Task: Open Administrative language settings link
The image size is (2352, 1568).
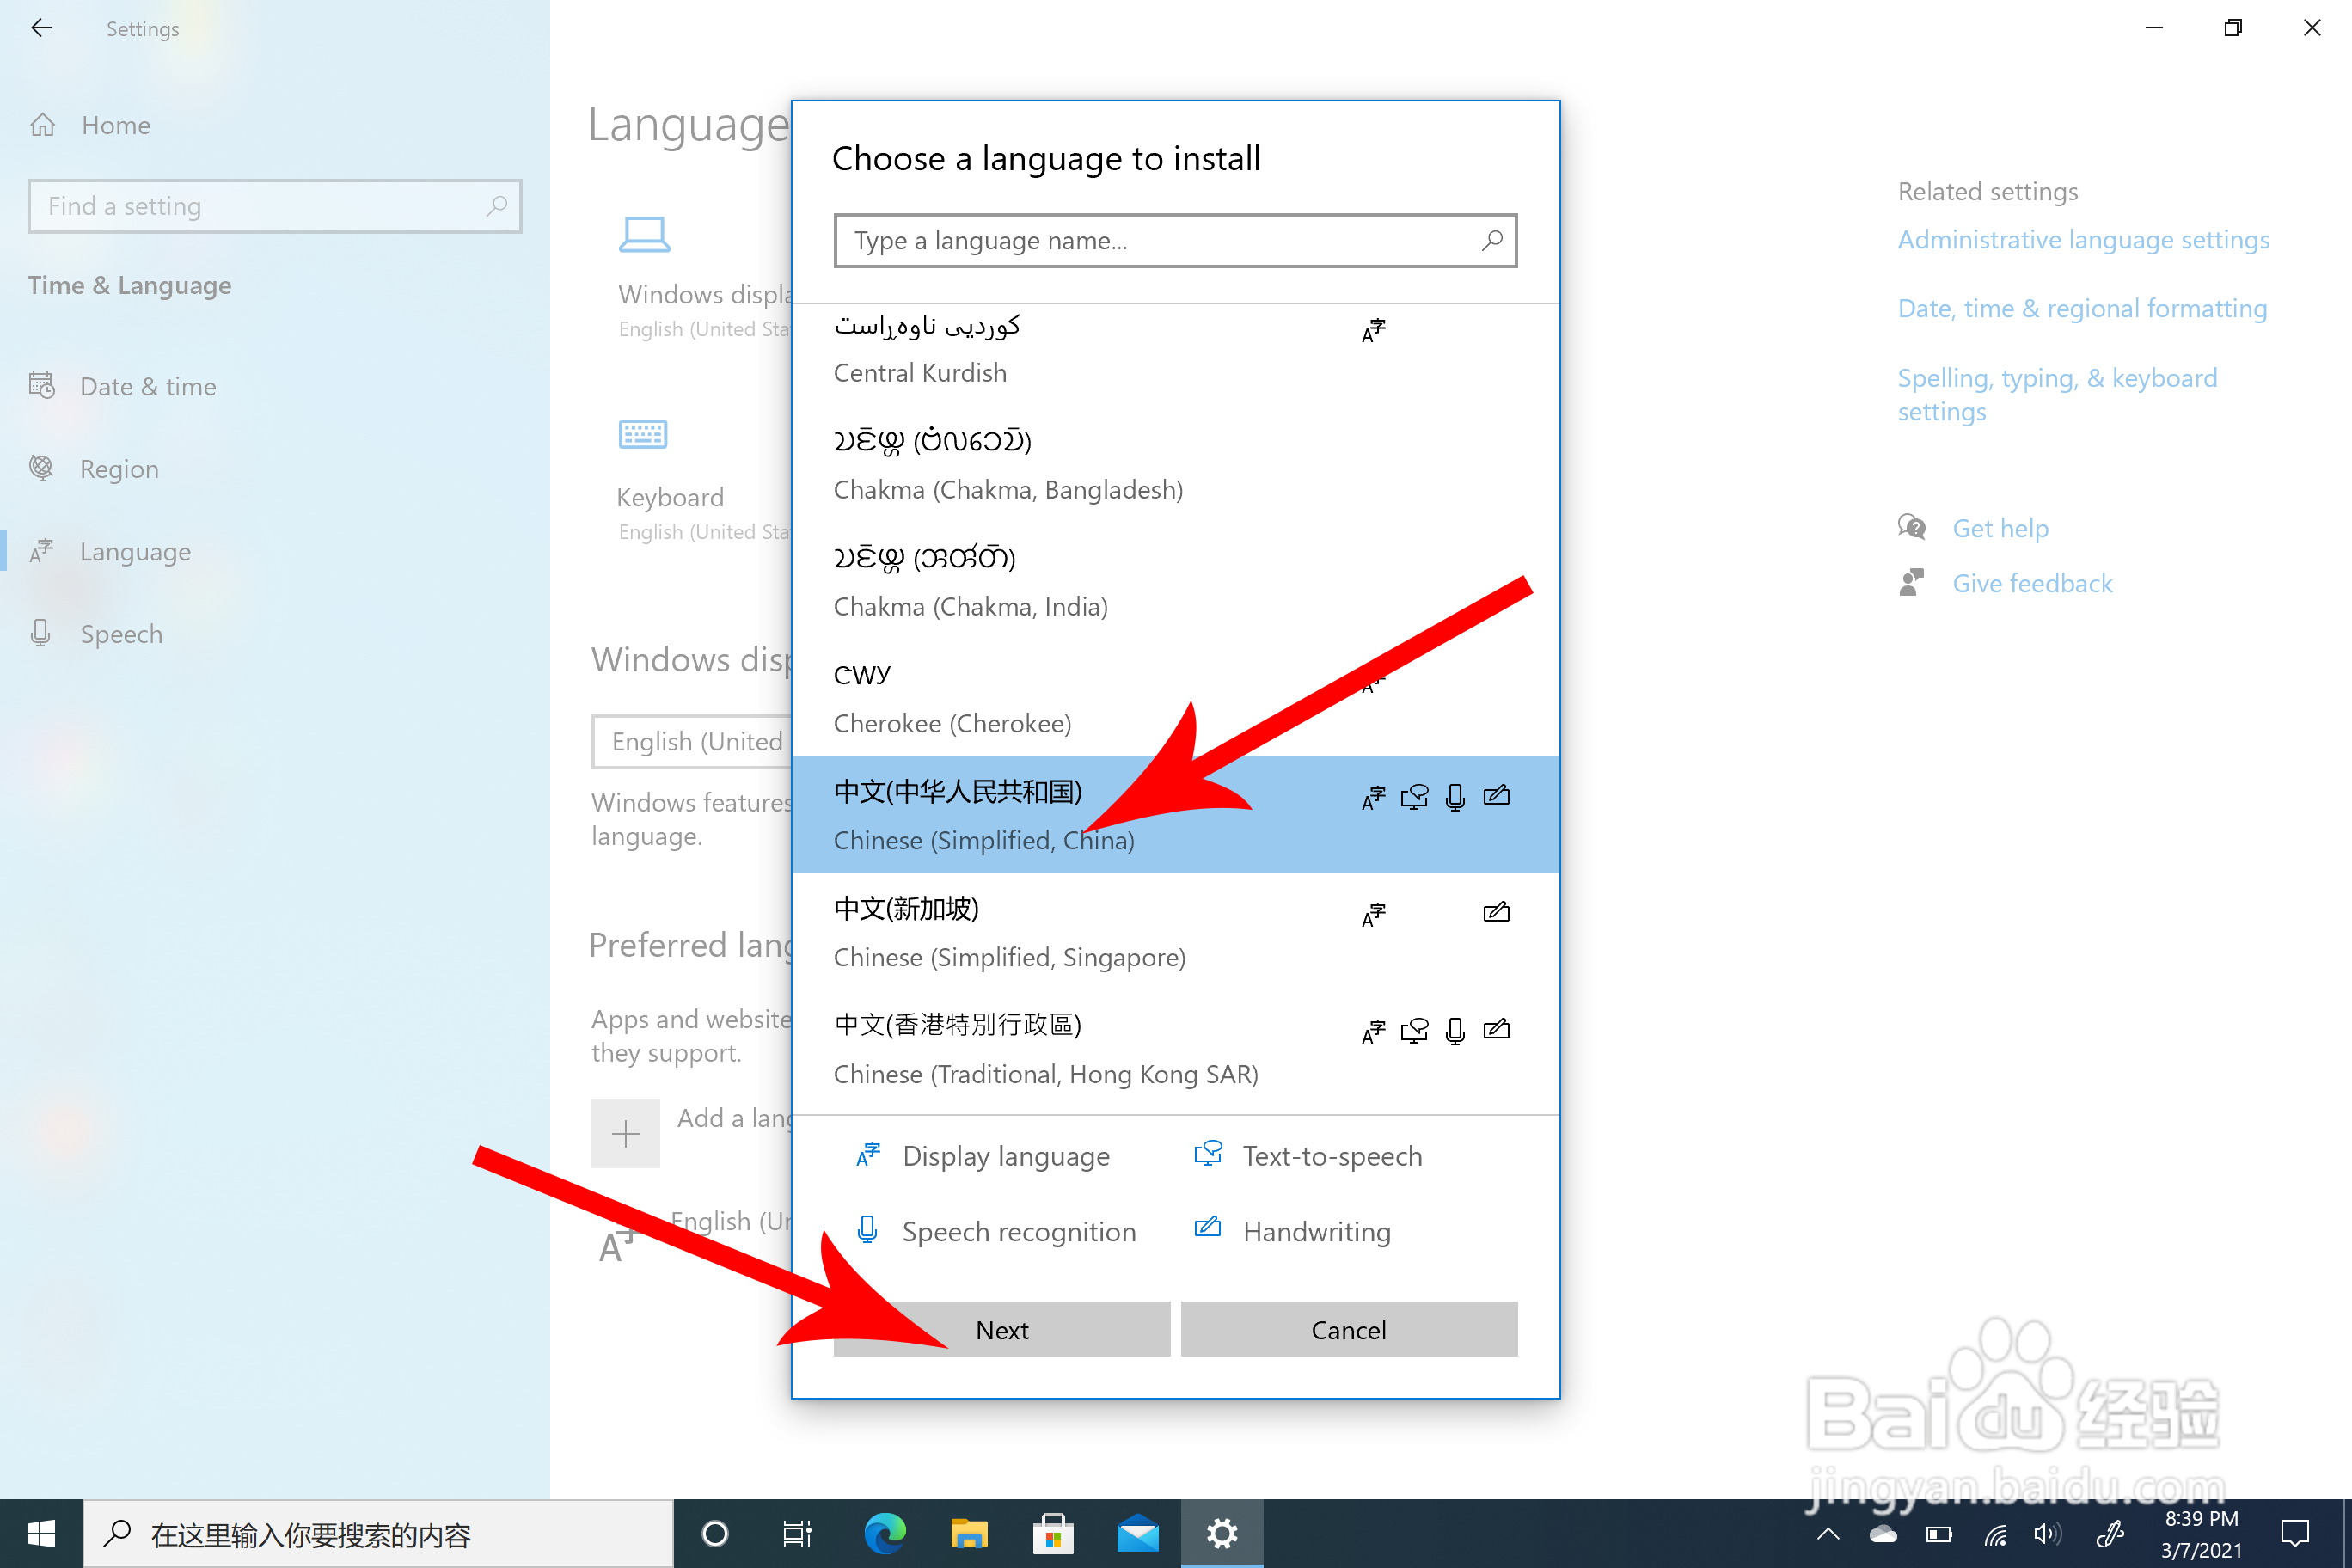Action: (x=2083, y=240)
